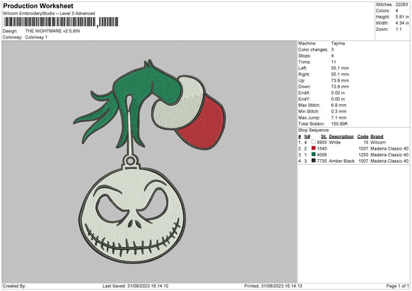
Task: Click the 'St.' column header
Action: pos(323,137)
